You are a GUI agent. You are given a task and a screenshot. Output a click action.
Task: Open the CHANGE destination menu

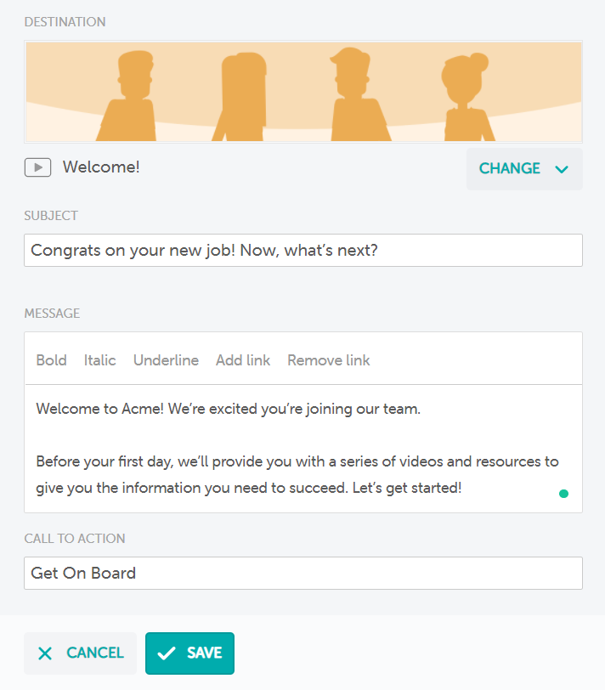tap(510, 168)
